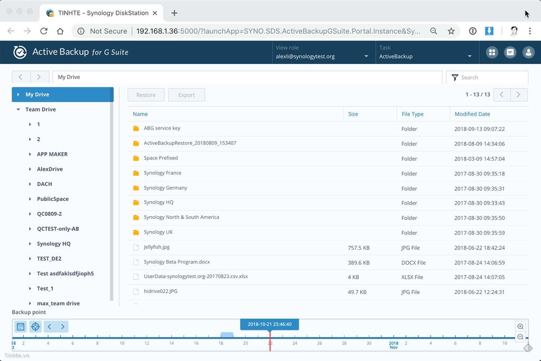
Task: Select QCTEST-only-AB in the tree
Action: tap(58, 229)
